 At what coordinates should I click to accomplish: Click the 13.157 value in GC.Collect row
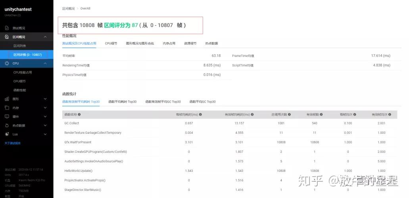(239, 123)
